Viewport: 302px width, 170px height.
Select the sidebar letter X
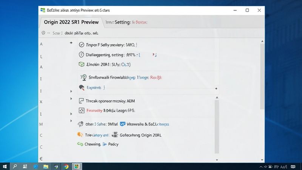[x=41, y=102]
